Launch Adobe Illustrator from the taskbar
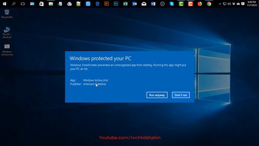 point(107,4)
